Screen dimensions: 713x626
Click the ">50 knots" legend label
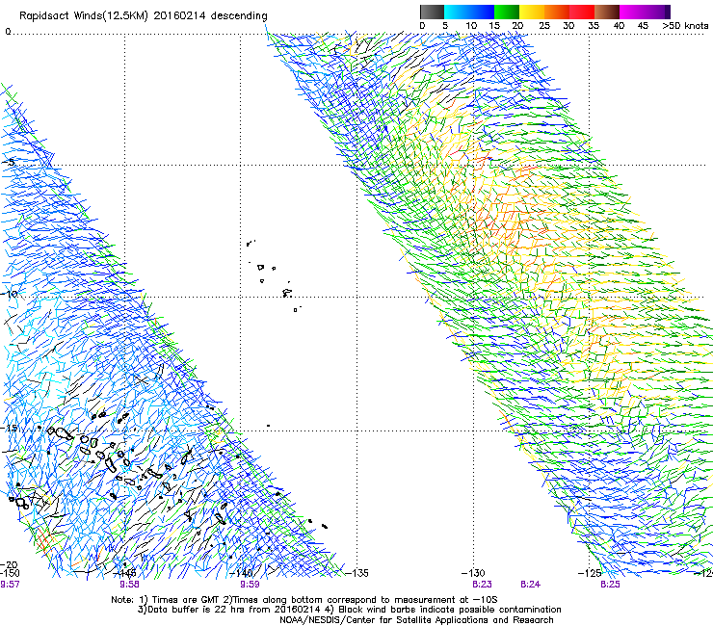click(x=685, y=26)
